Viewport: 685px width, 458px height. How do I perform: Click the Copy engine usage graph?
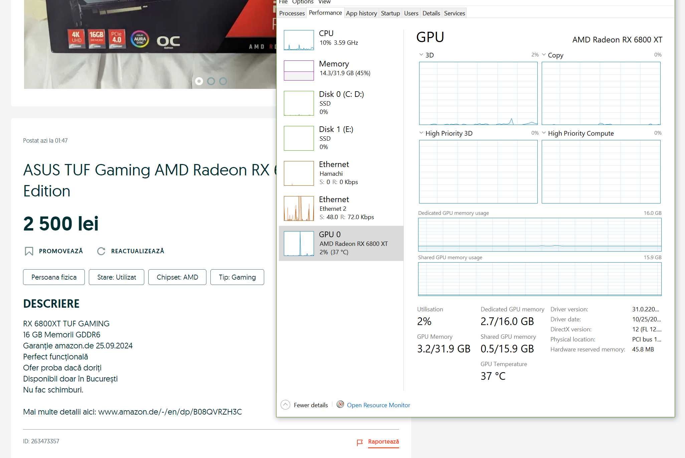[x=601, y=93]
